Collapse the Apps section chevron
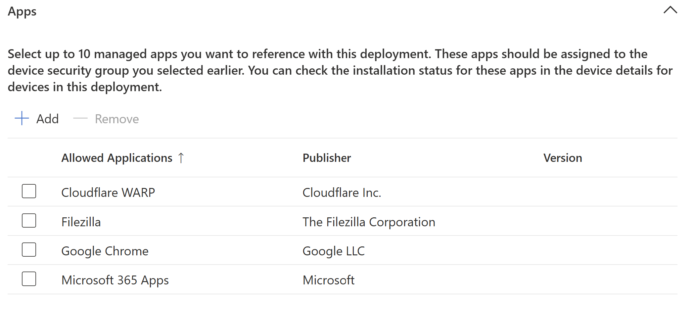This screenshot has height=330, width=694. click(x=670, y=10)
